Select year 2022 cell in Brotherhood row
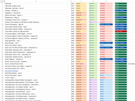 tap(71, 17)
